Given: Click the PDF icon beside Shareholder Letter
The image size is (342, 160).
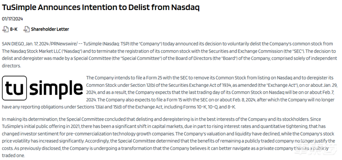Looking at the screenshot, I should [x=27, y=29].
